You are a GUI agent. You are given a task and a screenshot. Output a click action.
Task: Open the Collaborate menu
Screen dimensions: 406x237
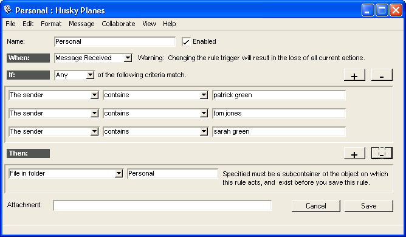(x=119, y=24)
